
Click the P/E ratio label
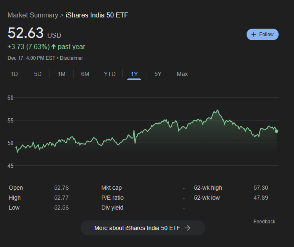tap(113, 198)
